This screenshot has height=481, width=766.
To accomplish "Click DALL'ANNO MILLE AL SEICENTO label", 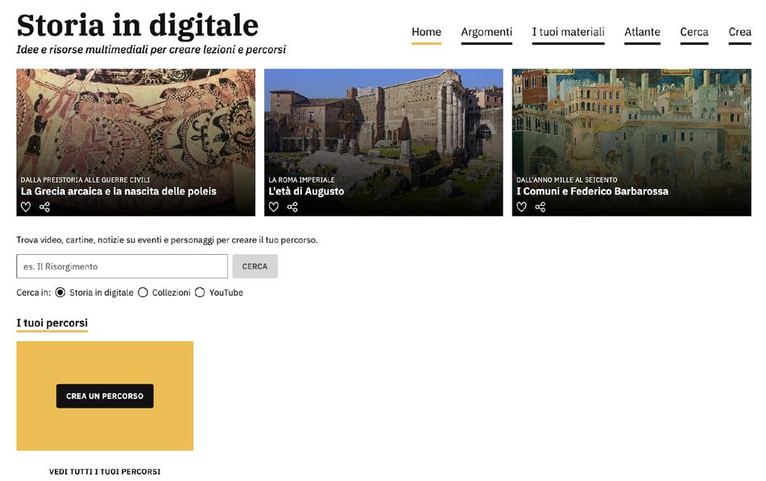I will 567,180.
